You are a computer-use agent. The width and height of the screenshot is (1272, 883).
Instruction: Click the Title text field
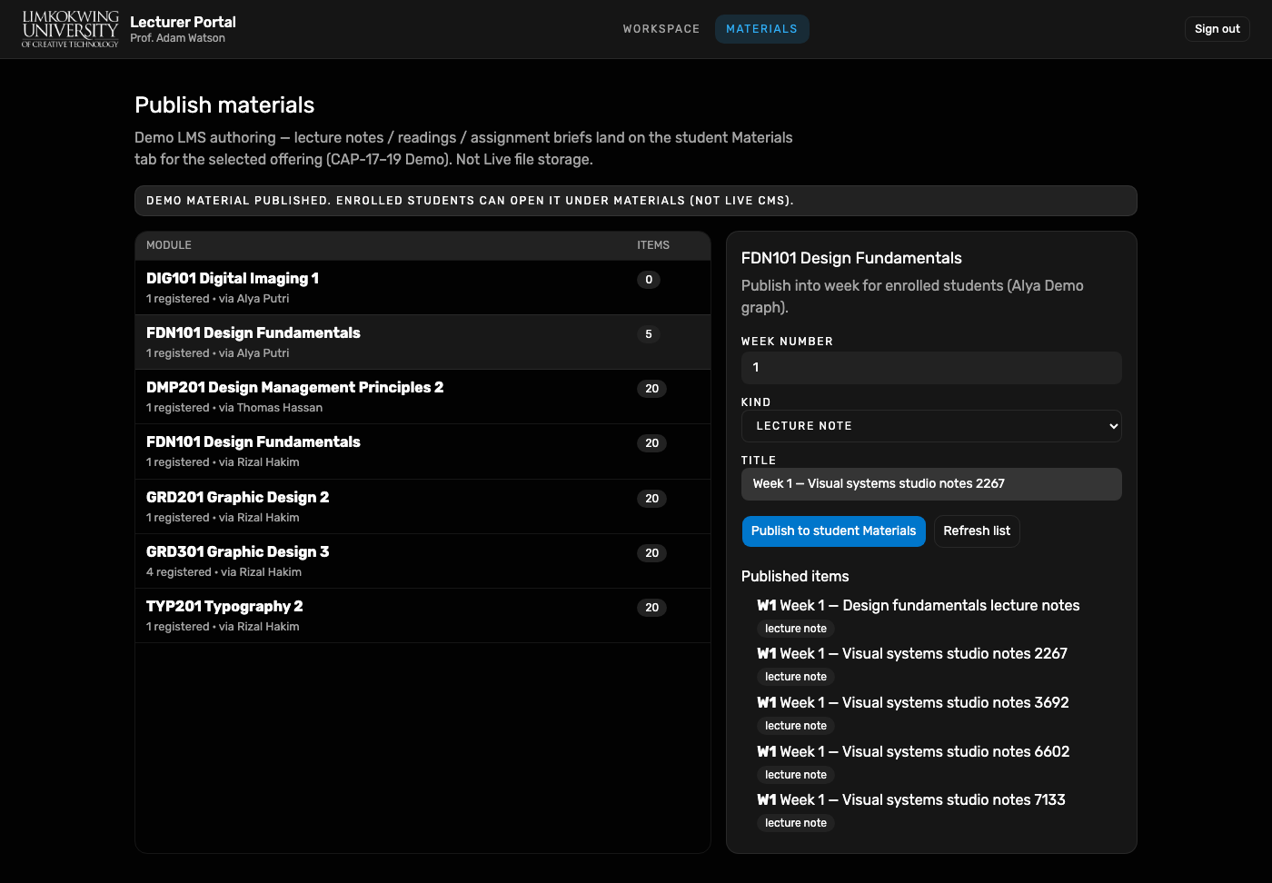[x=931, y=484]
